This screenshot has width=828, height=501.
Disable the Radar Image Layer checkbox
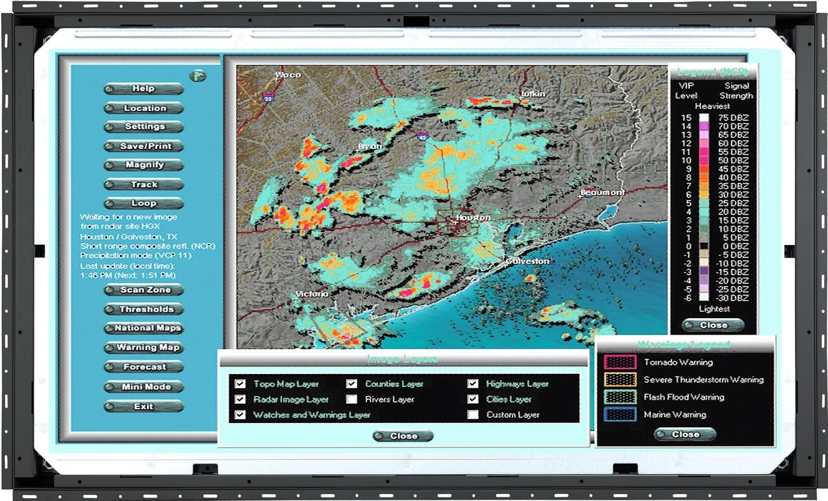pyautogui.click(x=240, y=400)
